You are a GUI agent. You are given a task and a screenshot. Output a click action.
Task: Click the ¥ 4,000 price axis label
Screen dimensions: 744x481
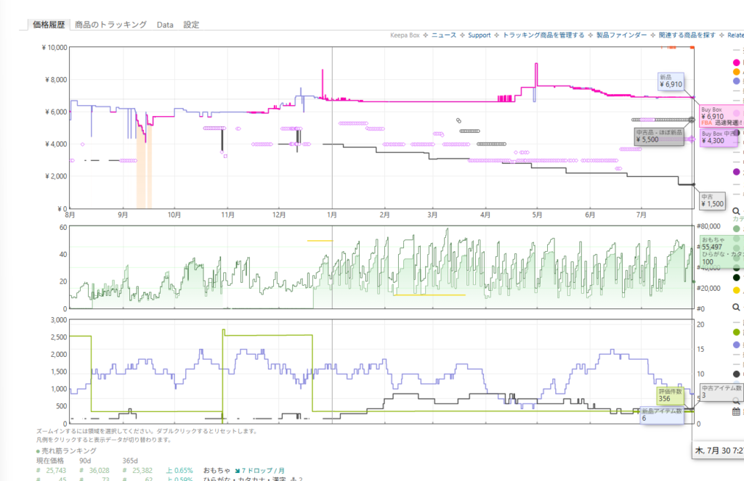pyautogui.click(x=56, y=144)
